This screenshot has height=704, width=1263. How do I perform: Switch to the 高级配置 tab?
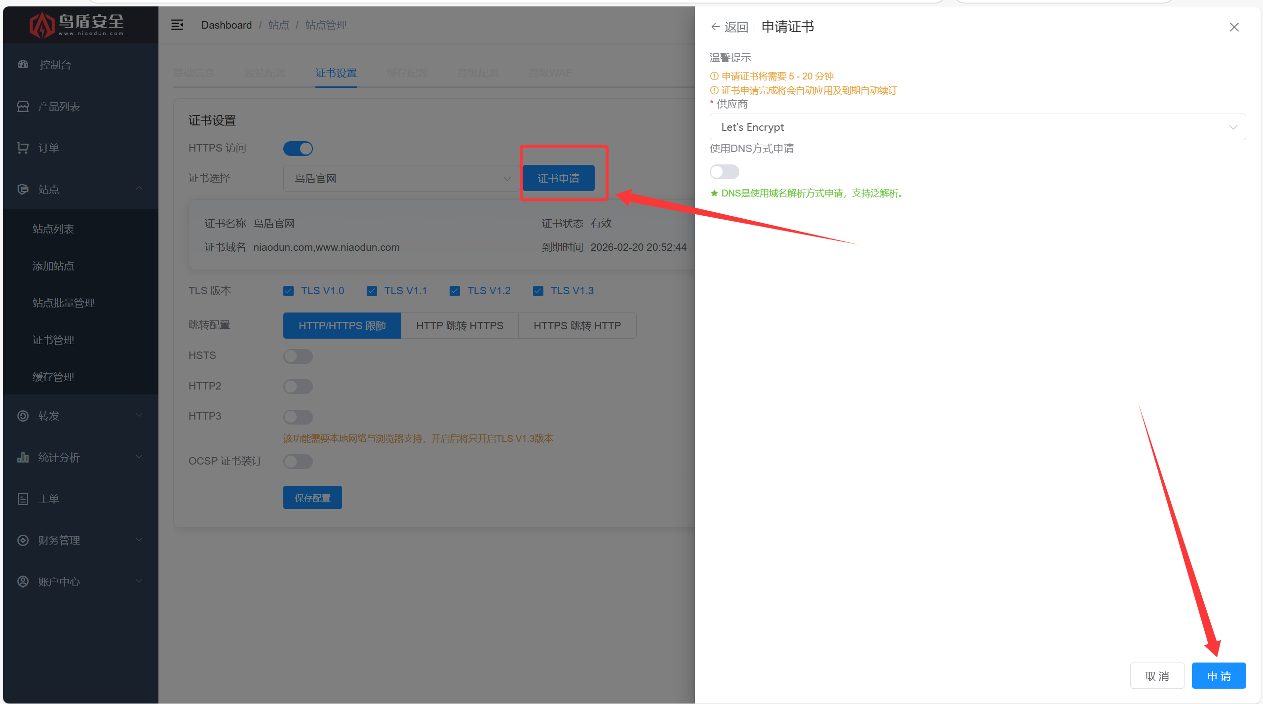click(478, 73)
